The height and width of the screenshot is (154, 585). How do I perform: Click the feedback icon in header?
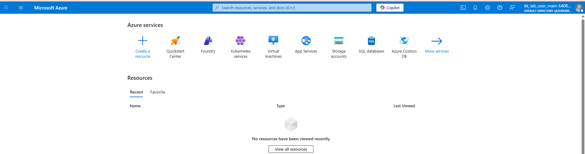tap(512, 8)
